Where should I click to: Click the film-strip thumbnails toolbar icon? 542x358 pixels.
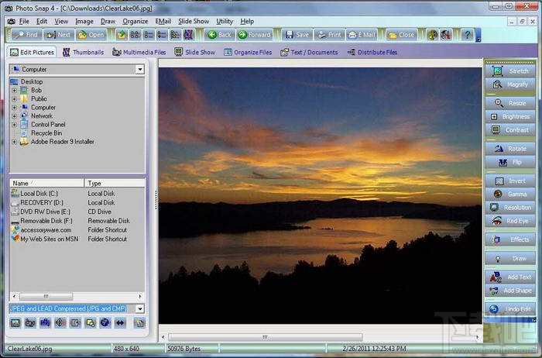click(189, 35)
